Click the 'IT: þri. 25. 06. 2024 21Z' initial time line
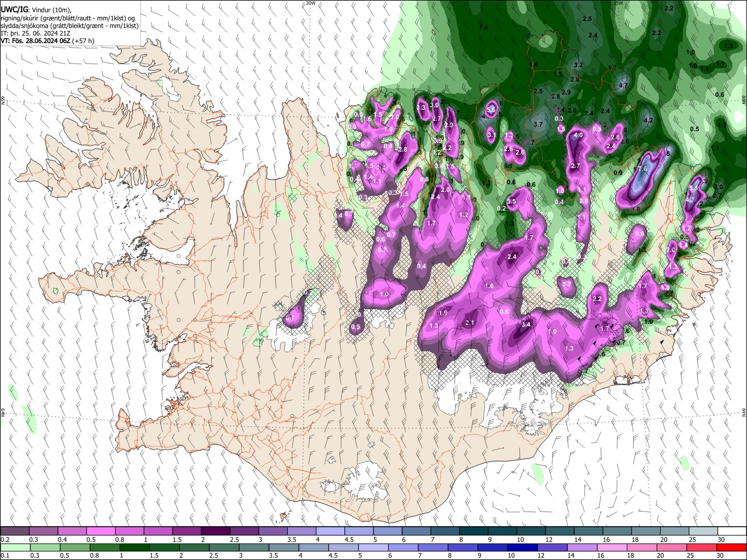The height and width of the screenshot is (560, 747). click(x=35, y=33)
